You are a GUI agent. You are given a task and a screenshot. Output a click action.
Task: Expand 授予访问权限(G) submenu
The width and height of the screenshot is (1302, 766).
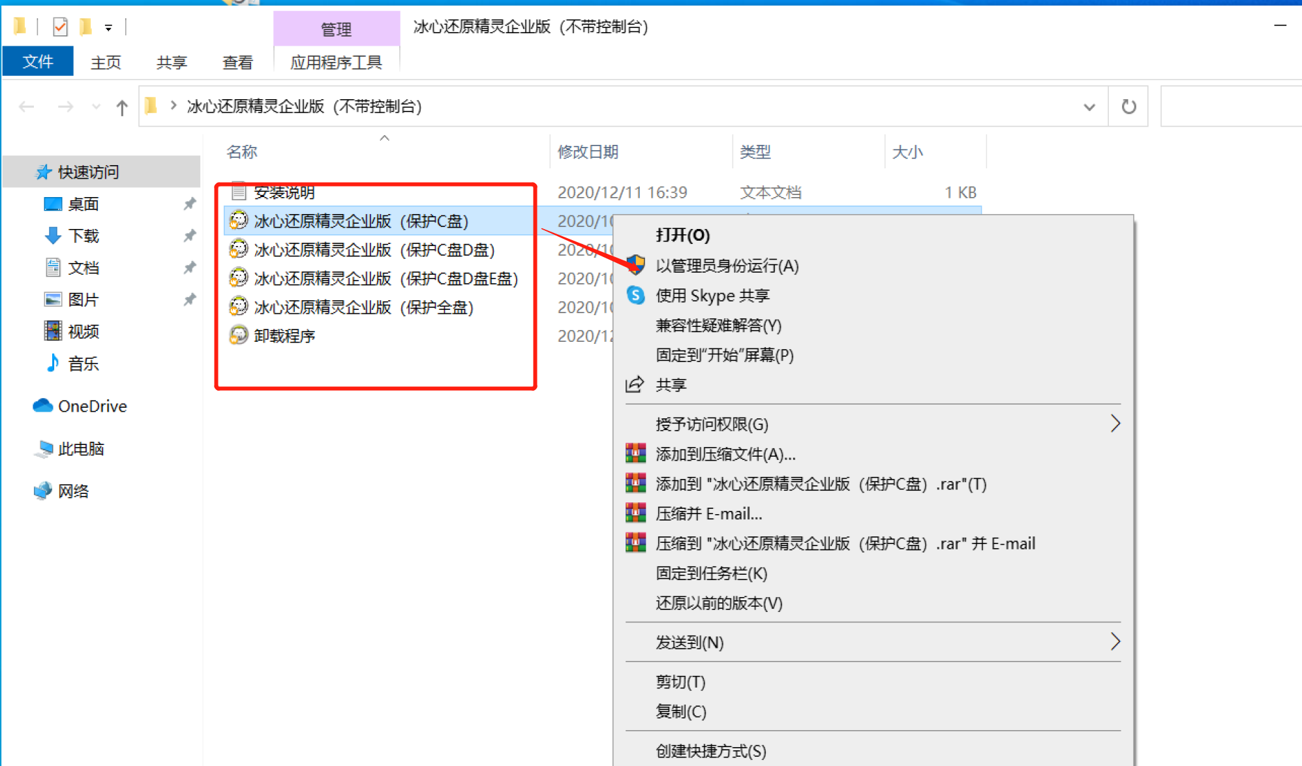[1115, 423]
